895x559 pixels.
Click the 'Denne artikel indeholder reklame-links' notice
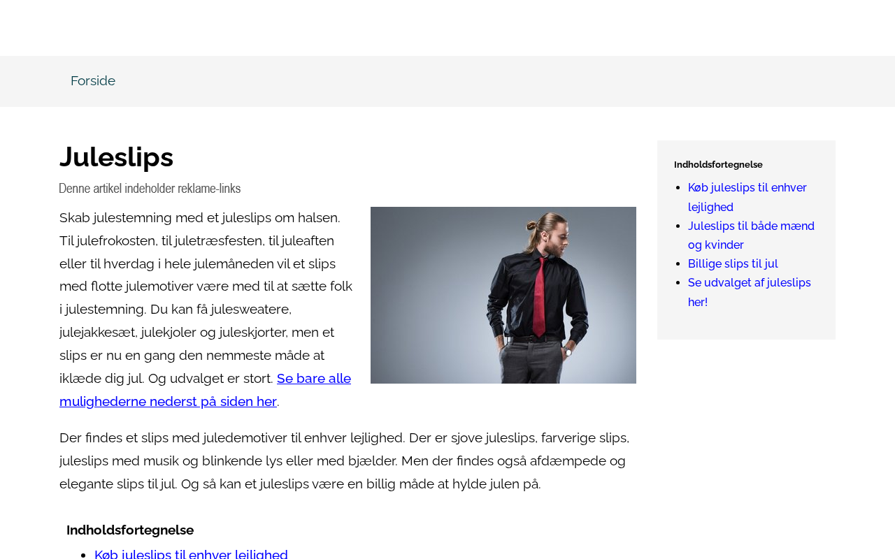pyautogui.click(x=150, y=188)
